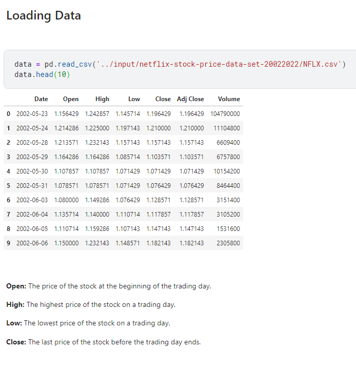
Task: Click Volume value 1531600
Action: click(x=228, y=228)
